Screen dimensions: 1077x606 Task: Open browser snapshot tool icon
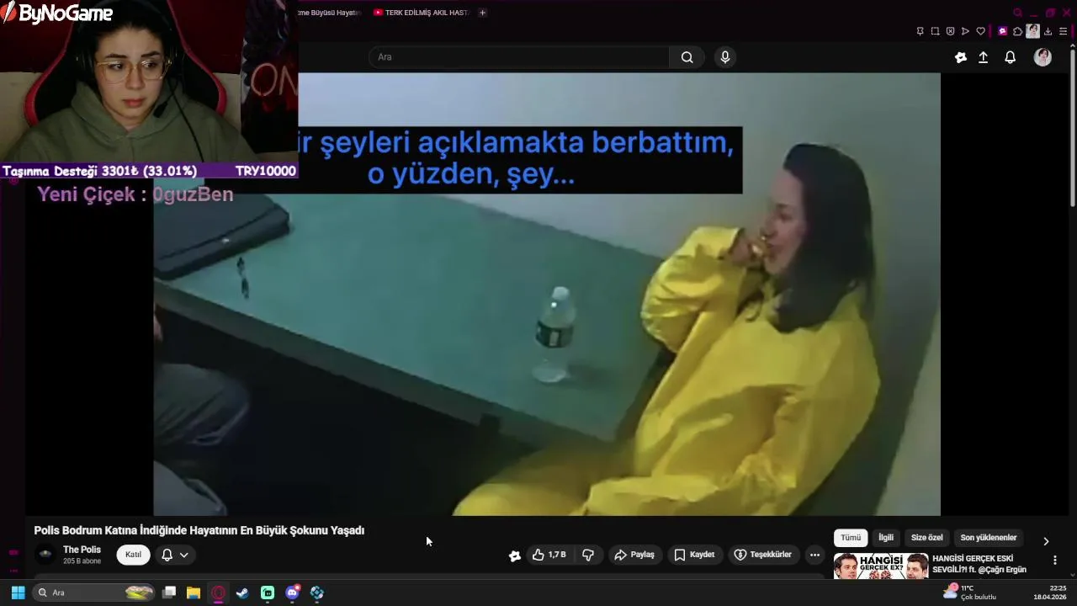point(935,31)
